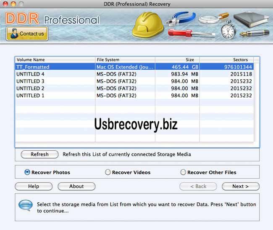273x230 pixels.
Task: Select the UNTITLED 3 volume
Action: [x=134, y=81]
